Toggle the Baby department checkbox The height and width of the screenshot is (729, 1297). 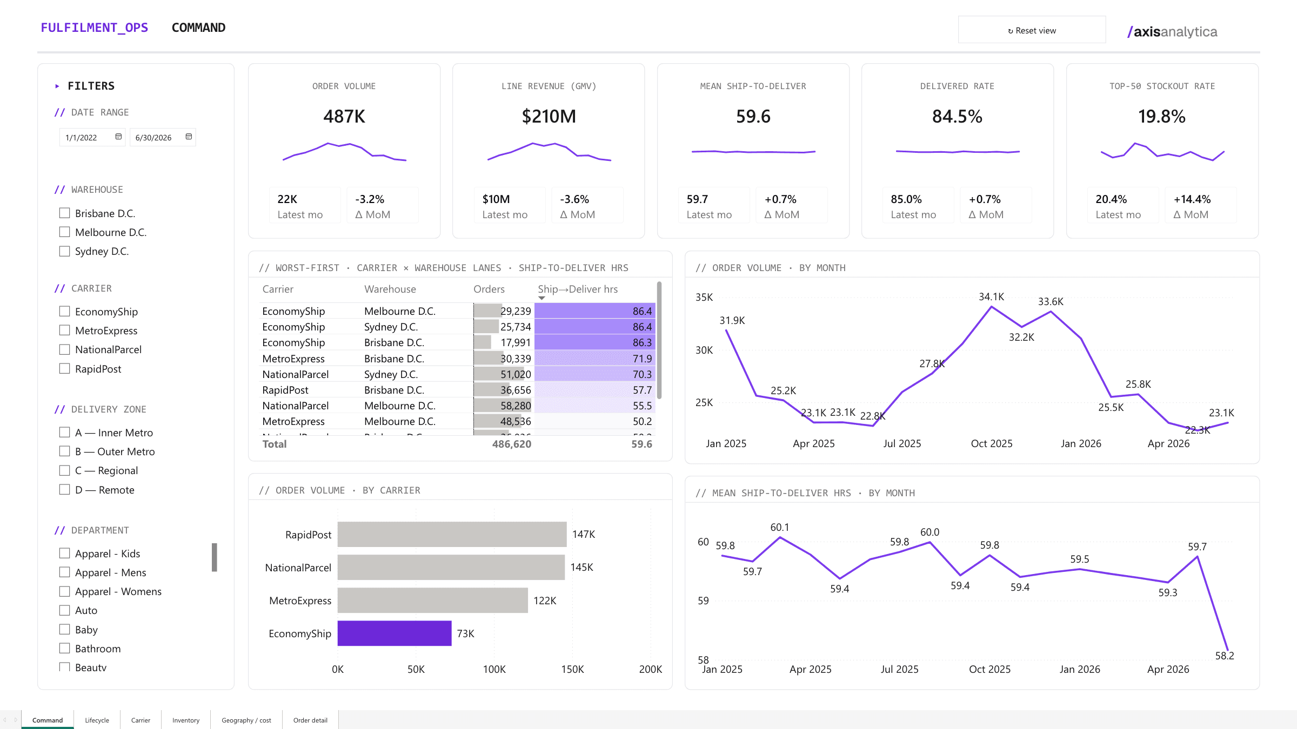click(64, 630)
